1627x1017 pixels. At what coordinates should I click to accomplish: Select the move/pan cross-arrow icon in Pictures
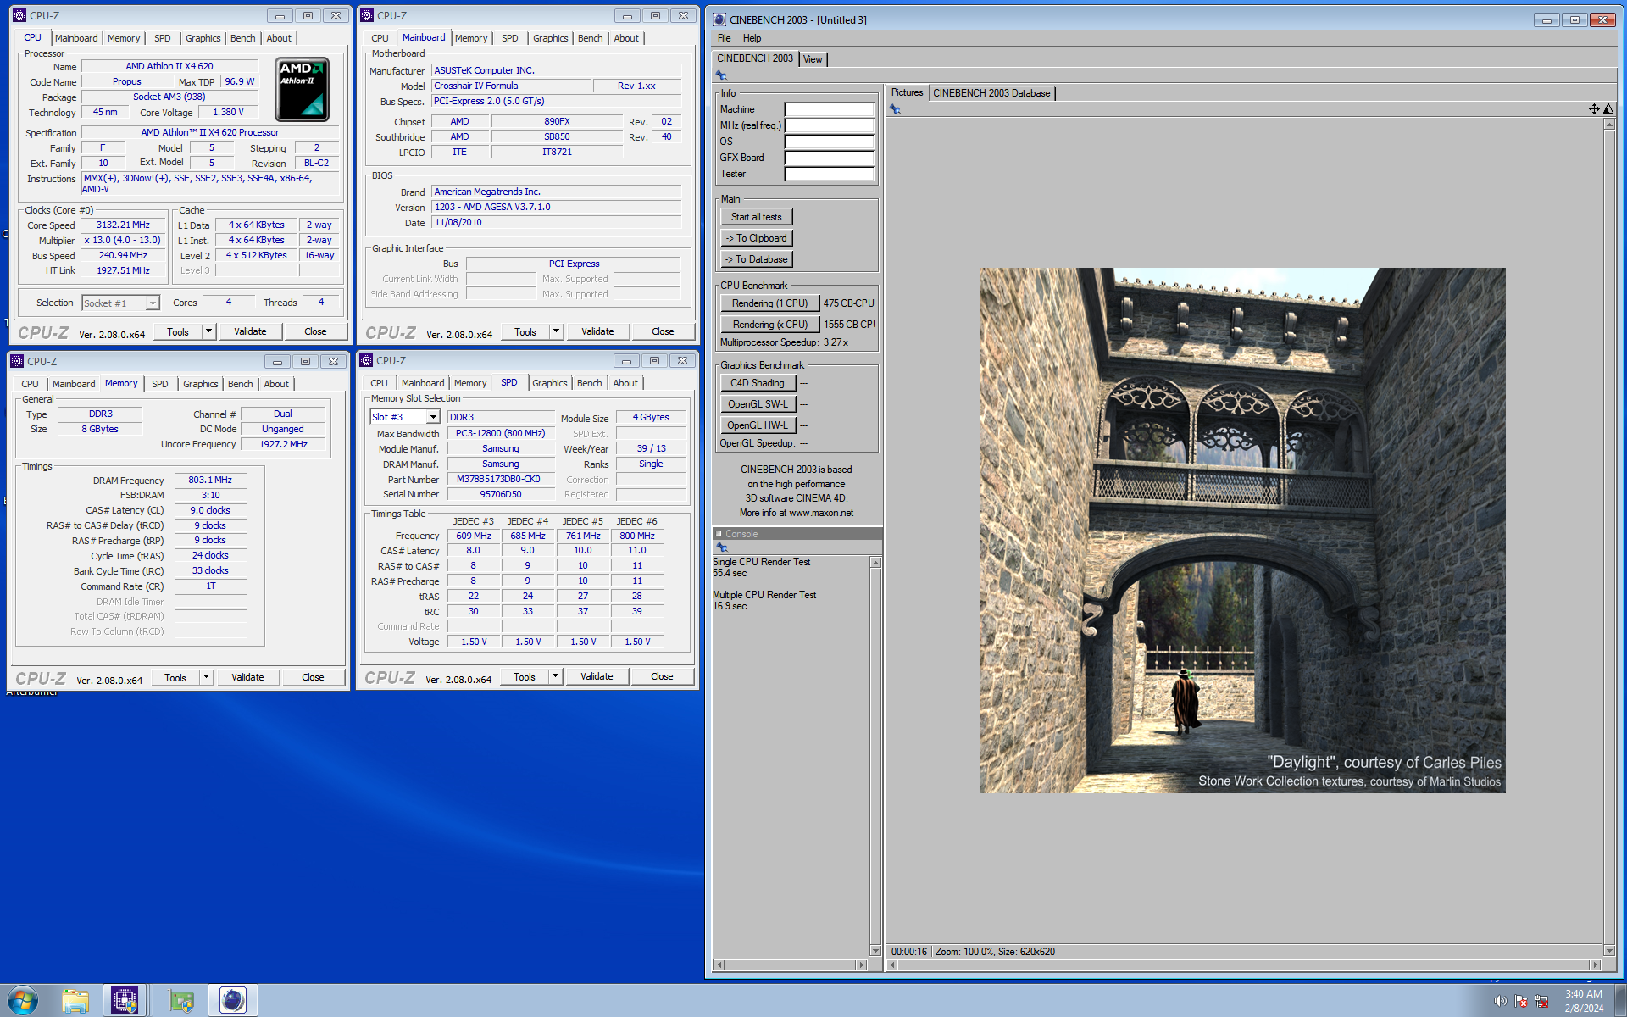1594,108
